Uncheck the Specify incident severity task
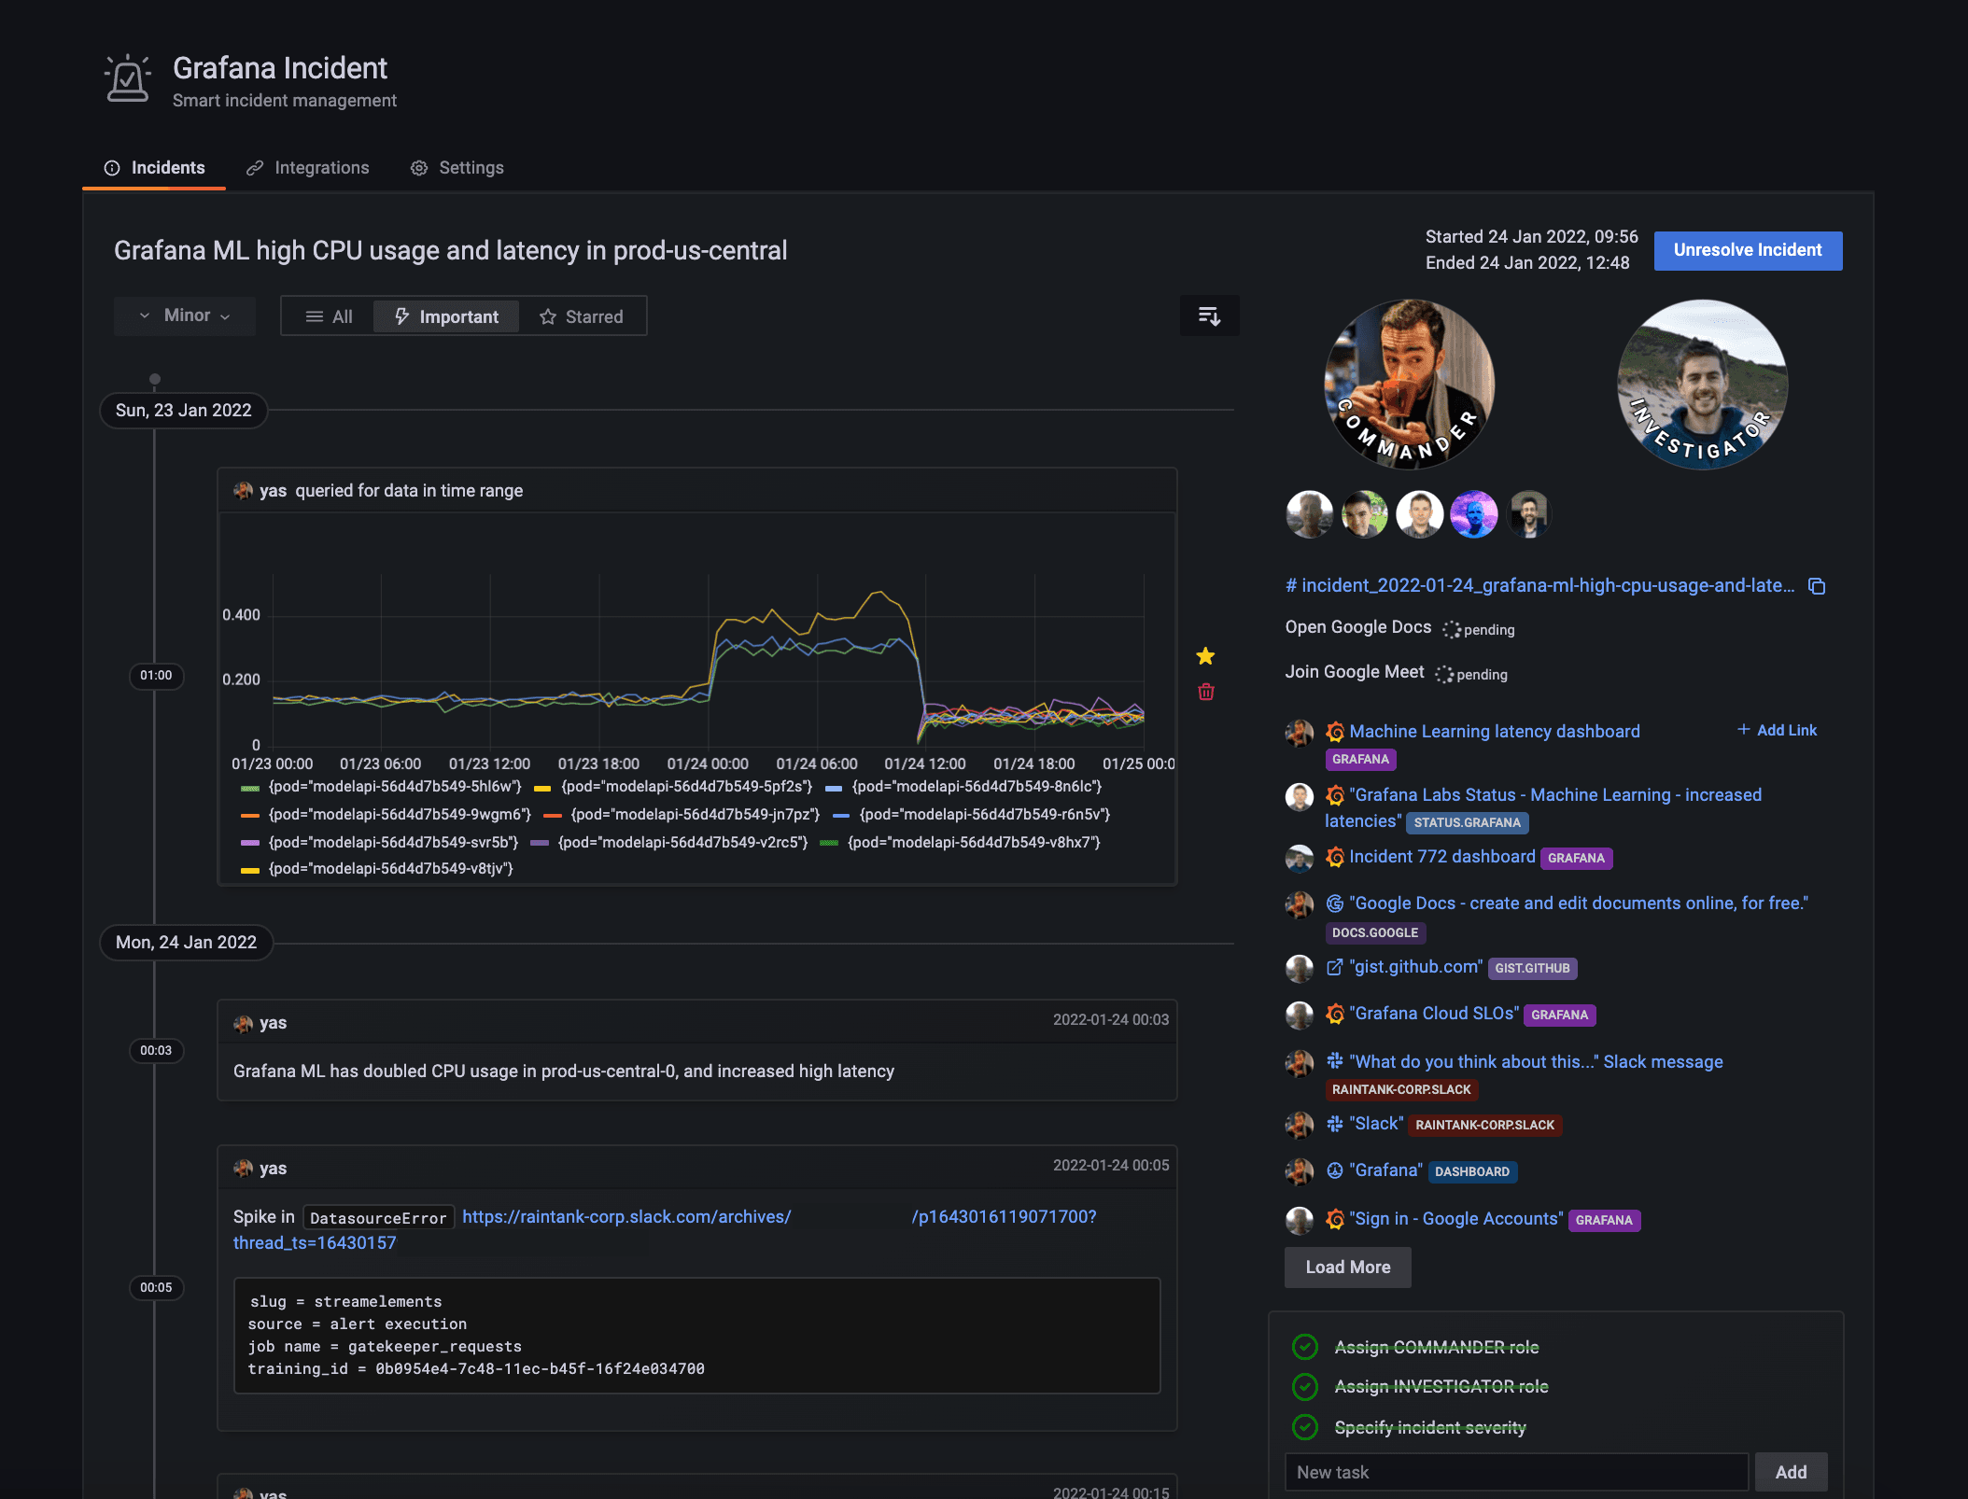The height and width of the screenshot is (1499, 1968). coord(1304,1427)
